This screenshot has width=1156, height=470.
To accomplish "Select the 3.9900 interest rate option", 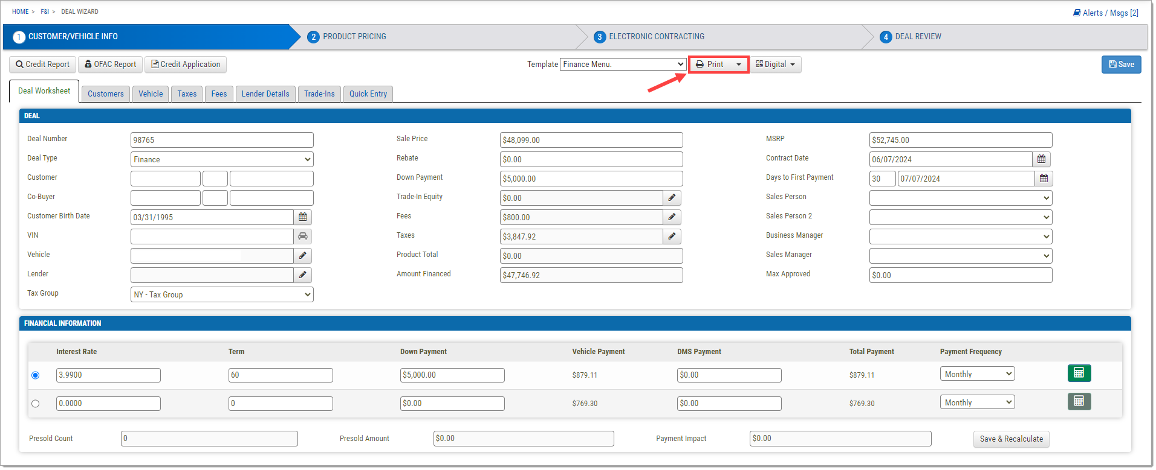I will tap(36, 375).
